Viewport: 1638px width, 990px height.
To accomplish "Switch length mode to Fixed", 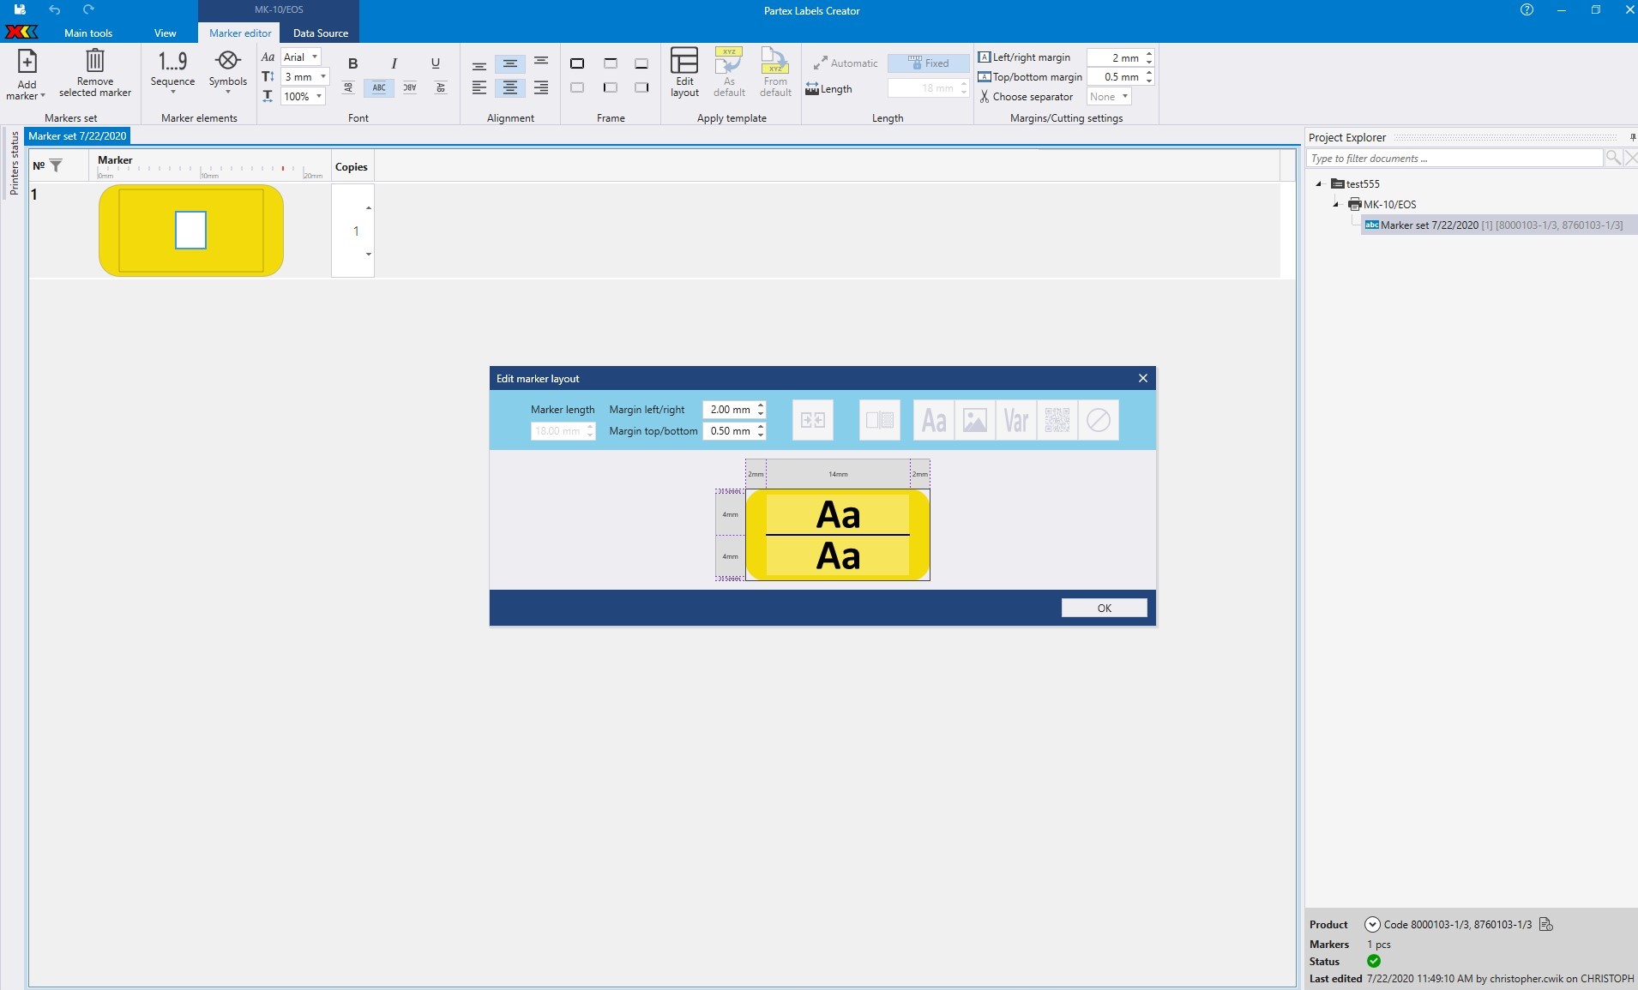I will [x=928, y=63].
